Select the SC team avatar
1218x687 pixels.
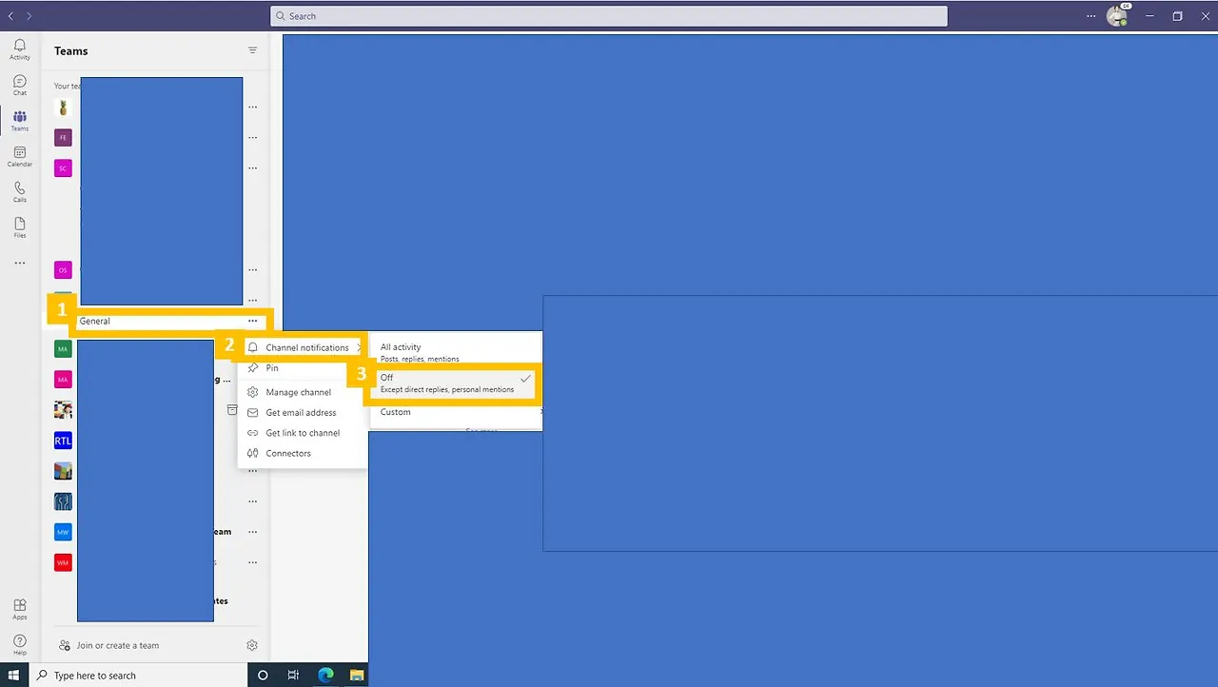(x=63, y=168)
